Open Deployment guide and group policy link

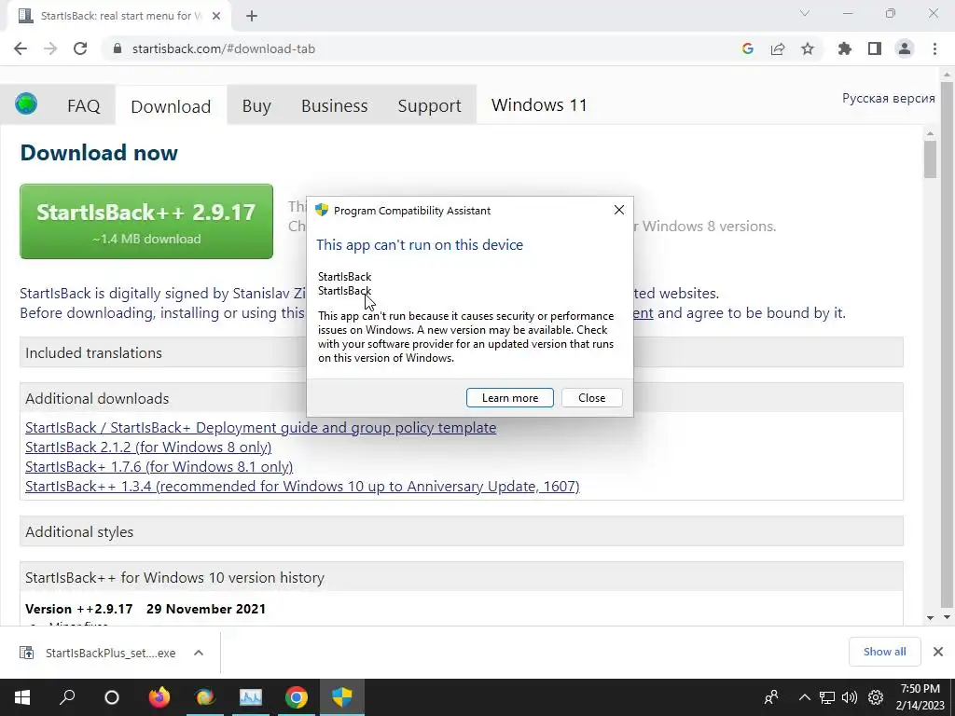pyautogui.click(x=261, y=427)
